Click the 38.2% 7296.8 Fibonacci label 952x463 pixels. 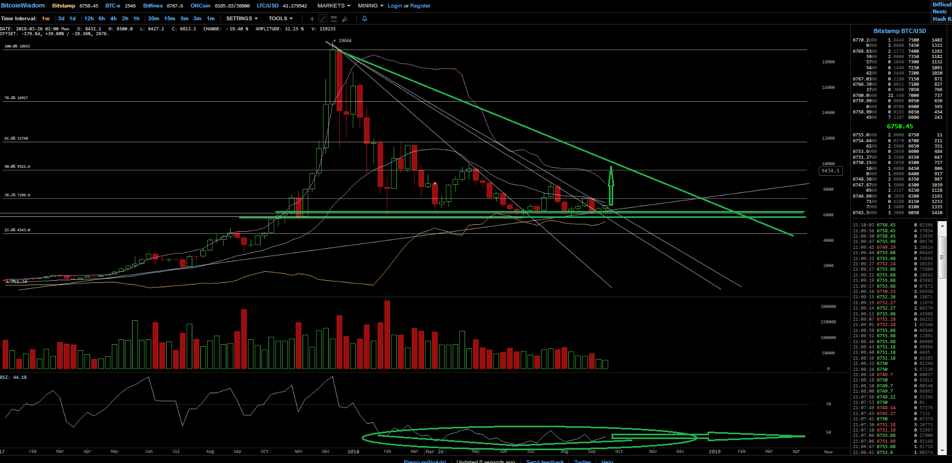17,195
